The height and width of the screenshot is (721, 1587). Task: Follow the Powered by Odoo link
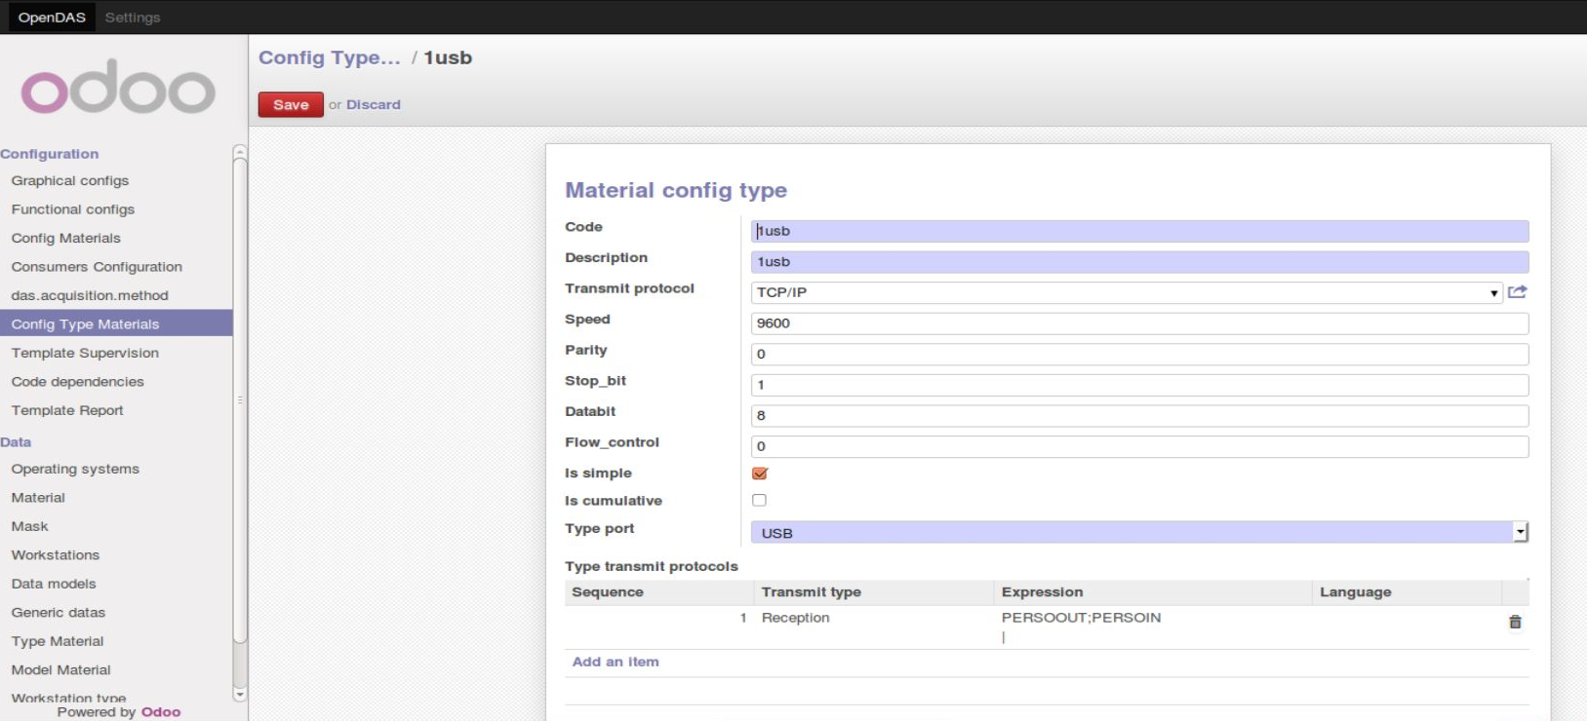[x=161, y=712]
